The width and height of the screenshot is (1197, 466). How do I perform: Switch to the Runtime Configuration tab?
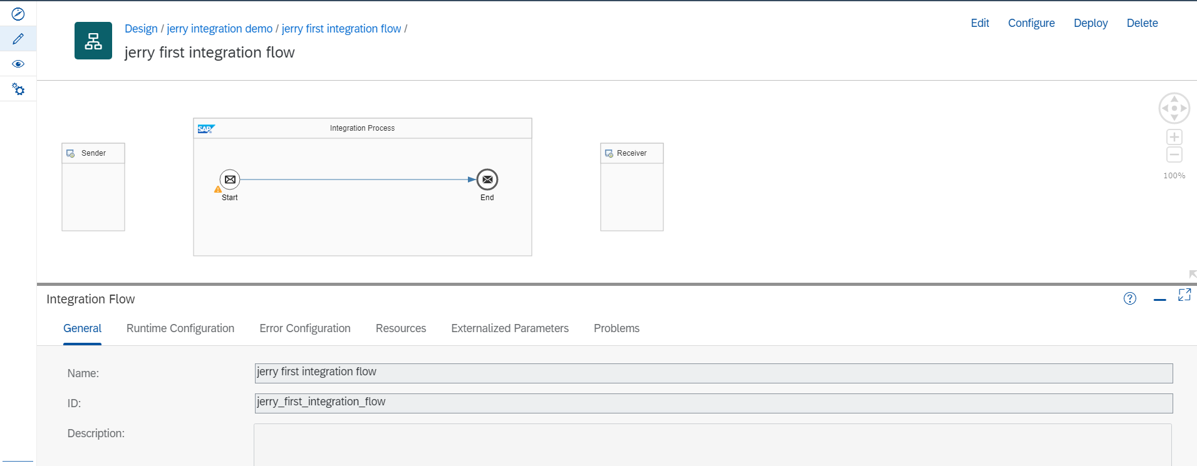[x=180, y=328]
